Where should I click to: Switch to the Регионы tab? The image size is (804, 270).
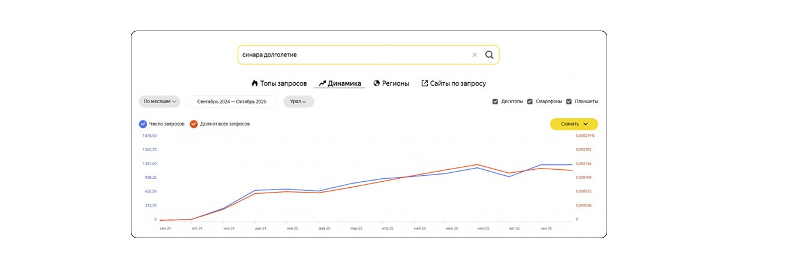(x=395, y=83)
